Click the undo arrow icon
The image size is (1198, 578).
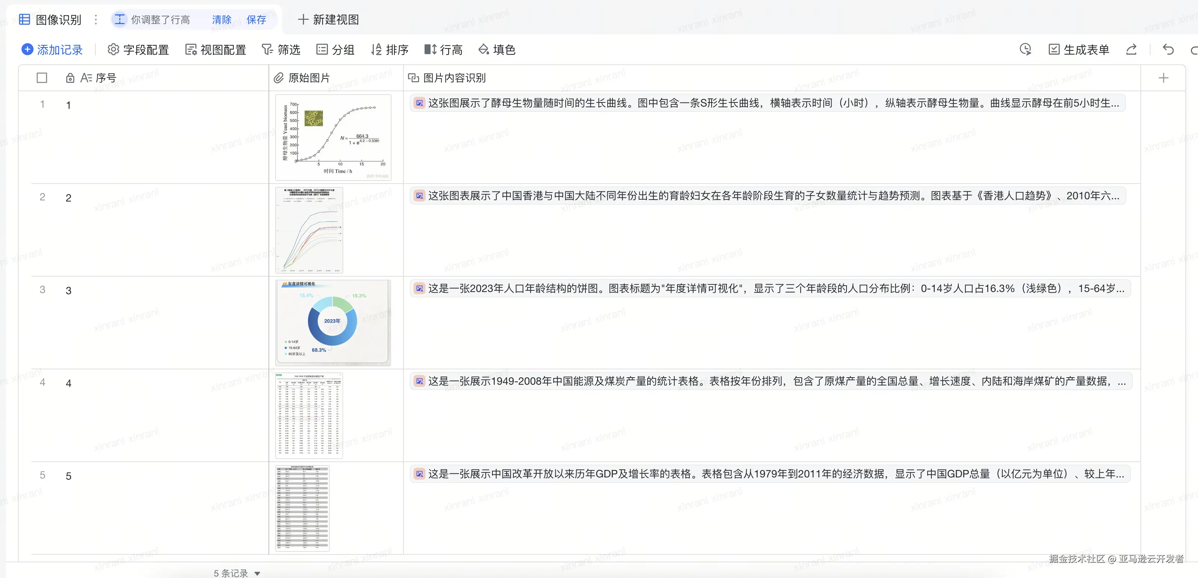click(1168, 49)
